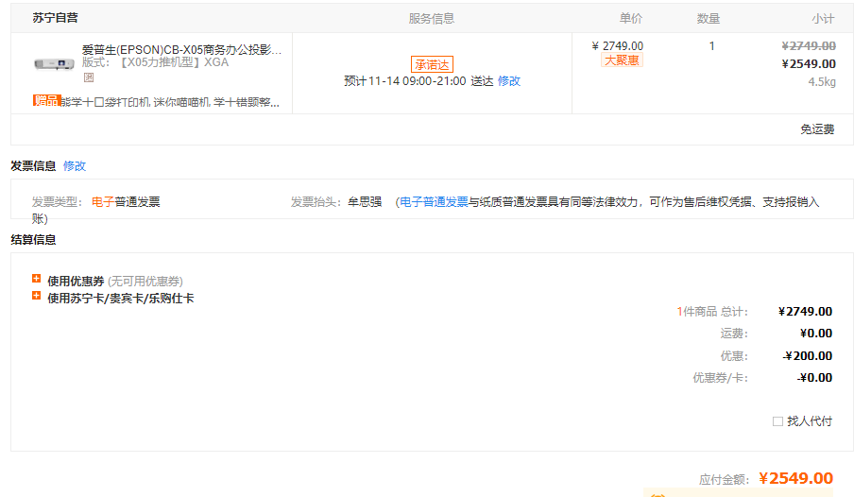The height and width of the screenshot is (497, 854).
Task: Click the discounted subtotal ¥2549.00
Action: point(809,63)
